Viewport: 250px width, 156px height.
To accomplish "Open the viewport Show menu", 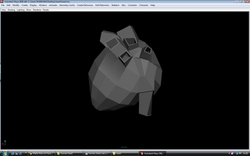I will pos(29,10).
